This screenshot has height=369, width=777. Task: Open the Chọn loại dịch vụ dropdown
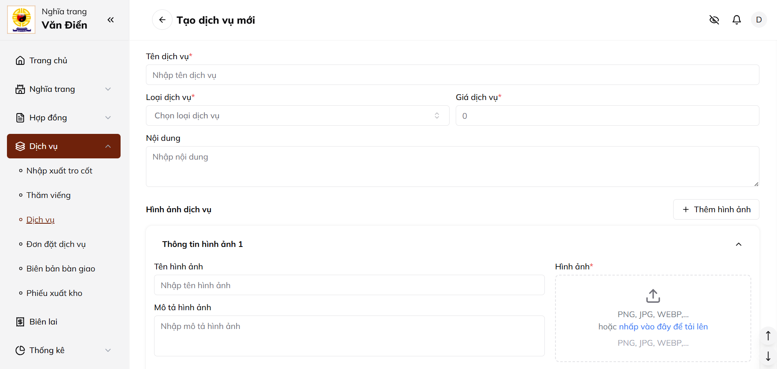[x=297, y=116]
